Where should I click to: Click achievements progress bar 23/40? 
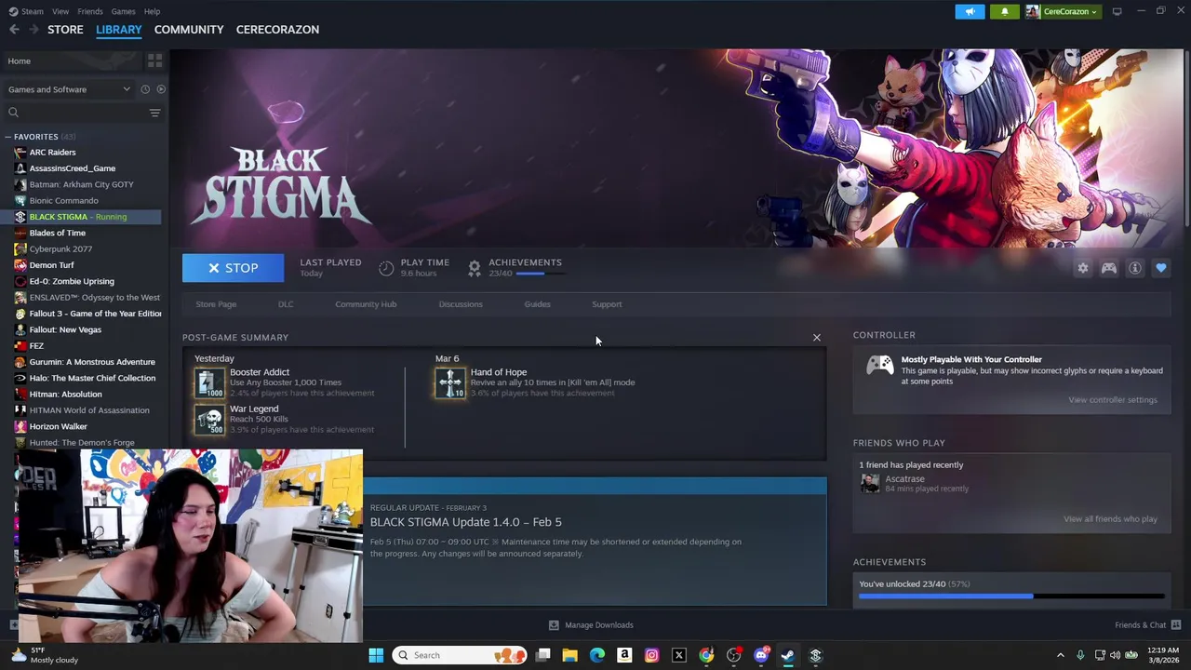tap(1011, 596)
